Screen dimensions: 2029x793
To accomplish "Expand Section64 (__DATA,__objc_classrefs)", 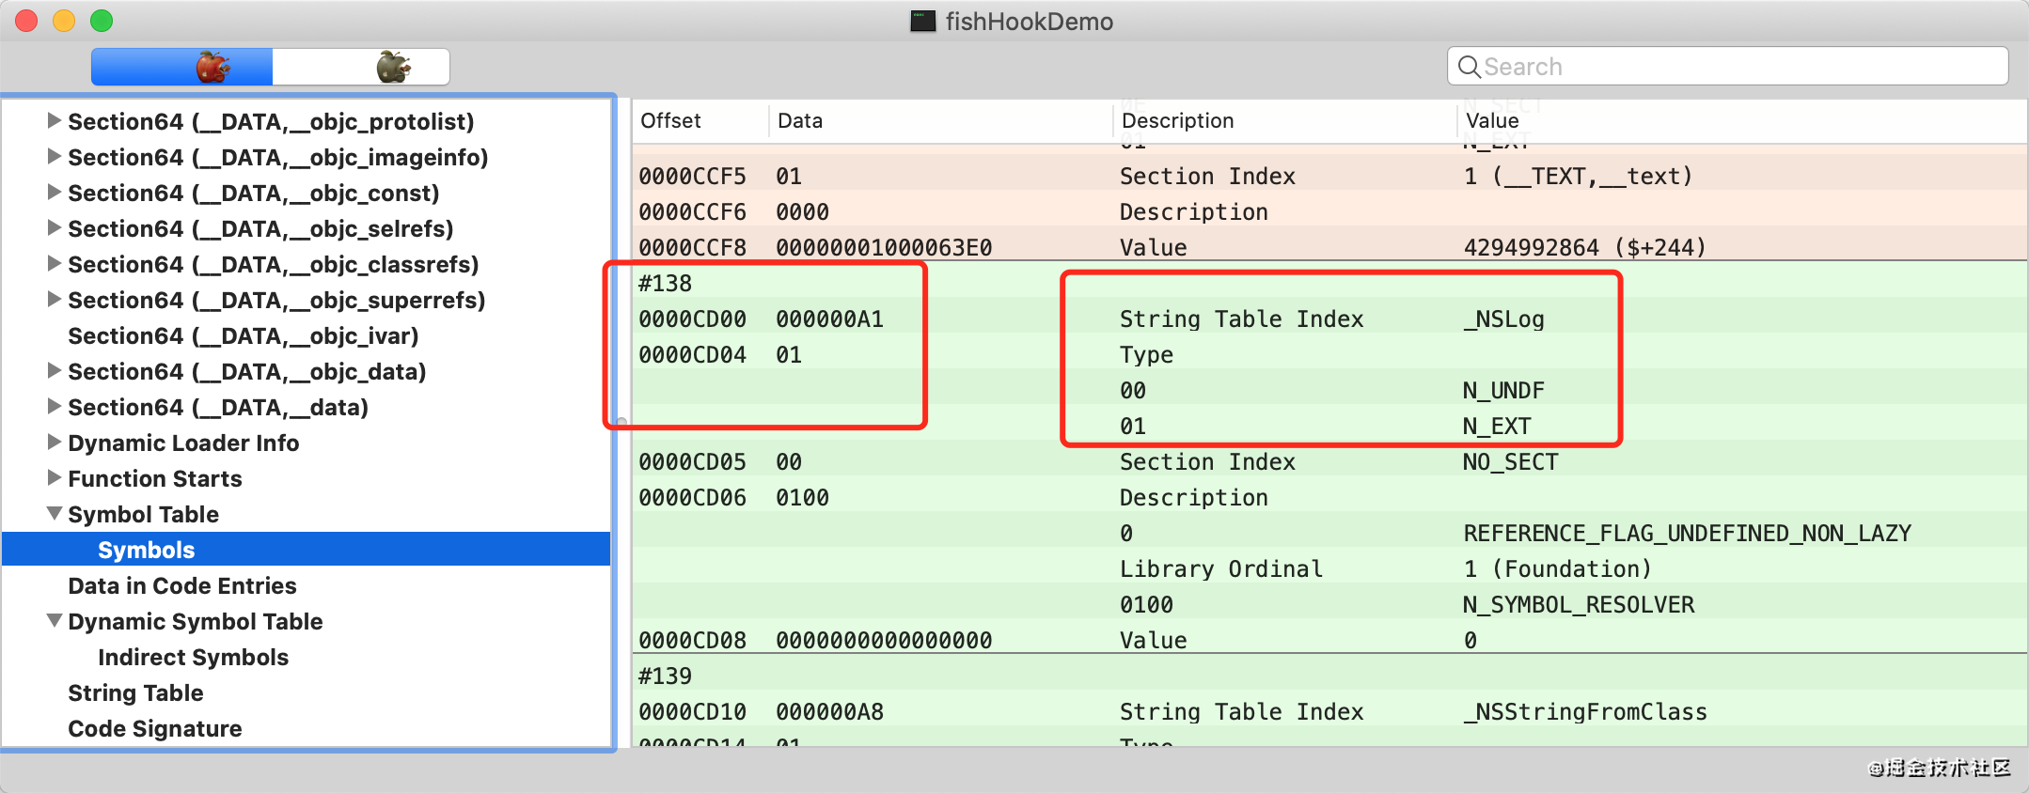I will [x=55, y=263].
